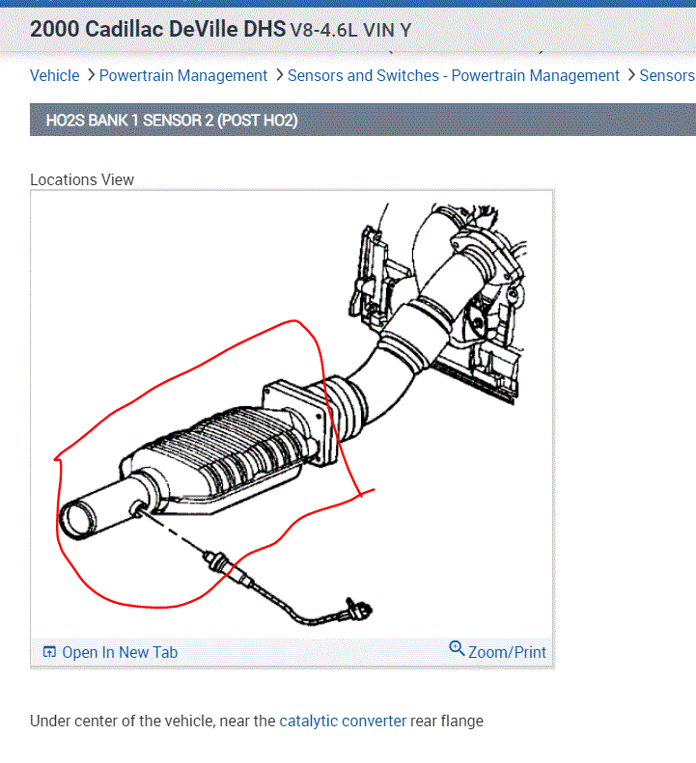This screenshot has width=696, height=763.
Task: Click the Locations View label
Action: [x=82, y=179]
